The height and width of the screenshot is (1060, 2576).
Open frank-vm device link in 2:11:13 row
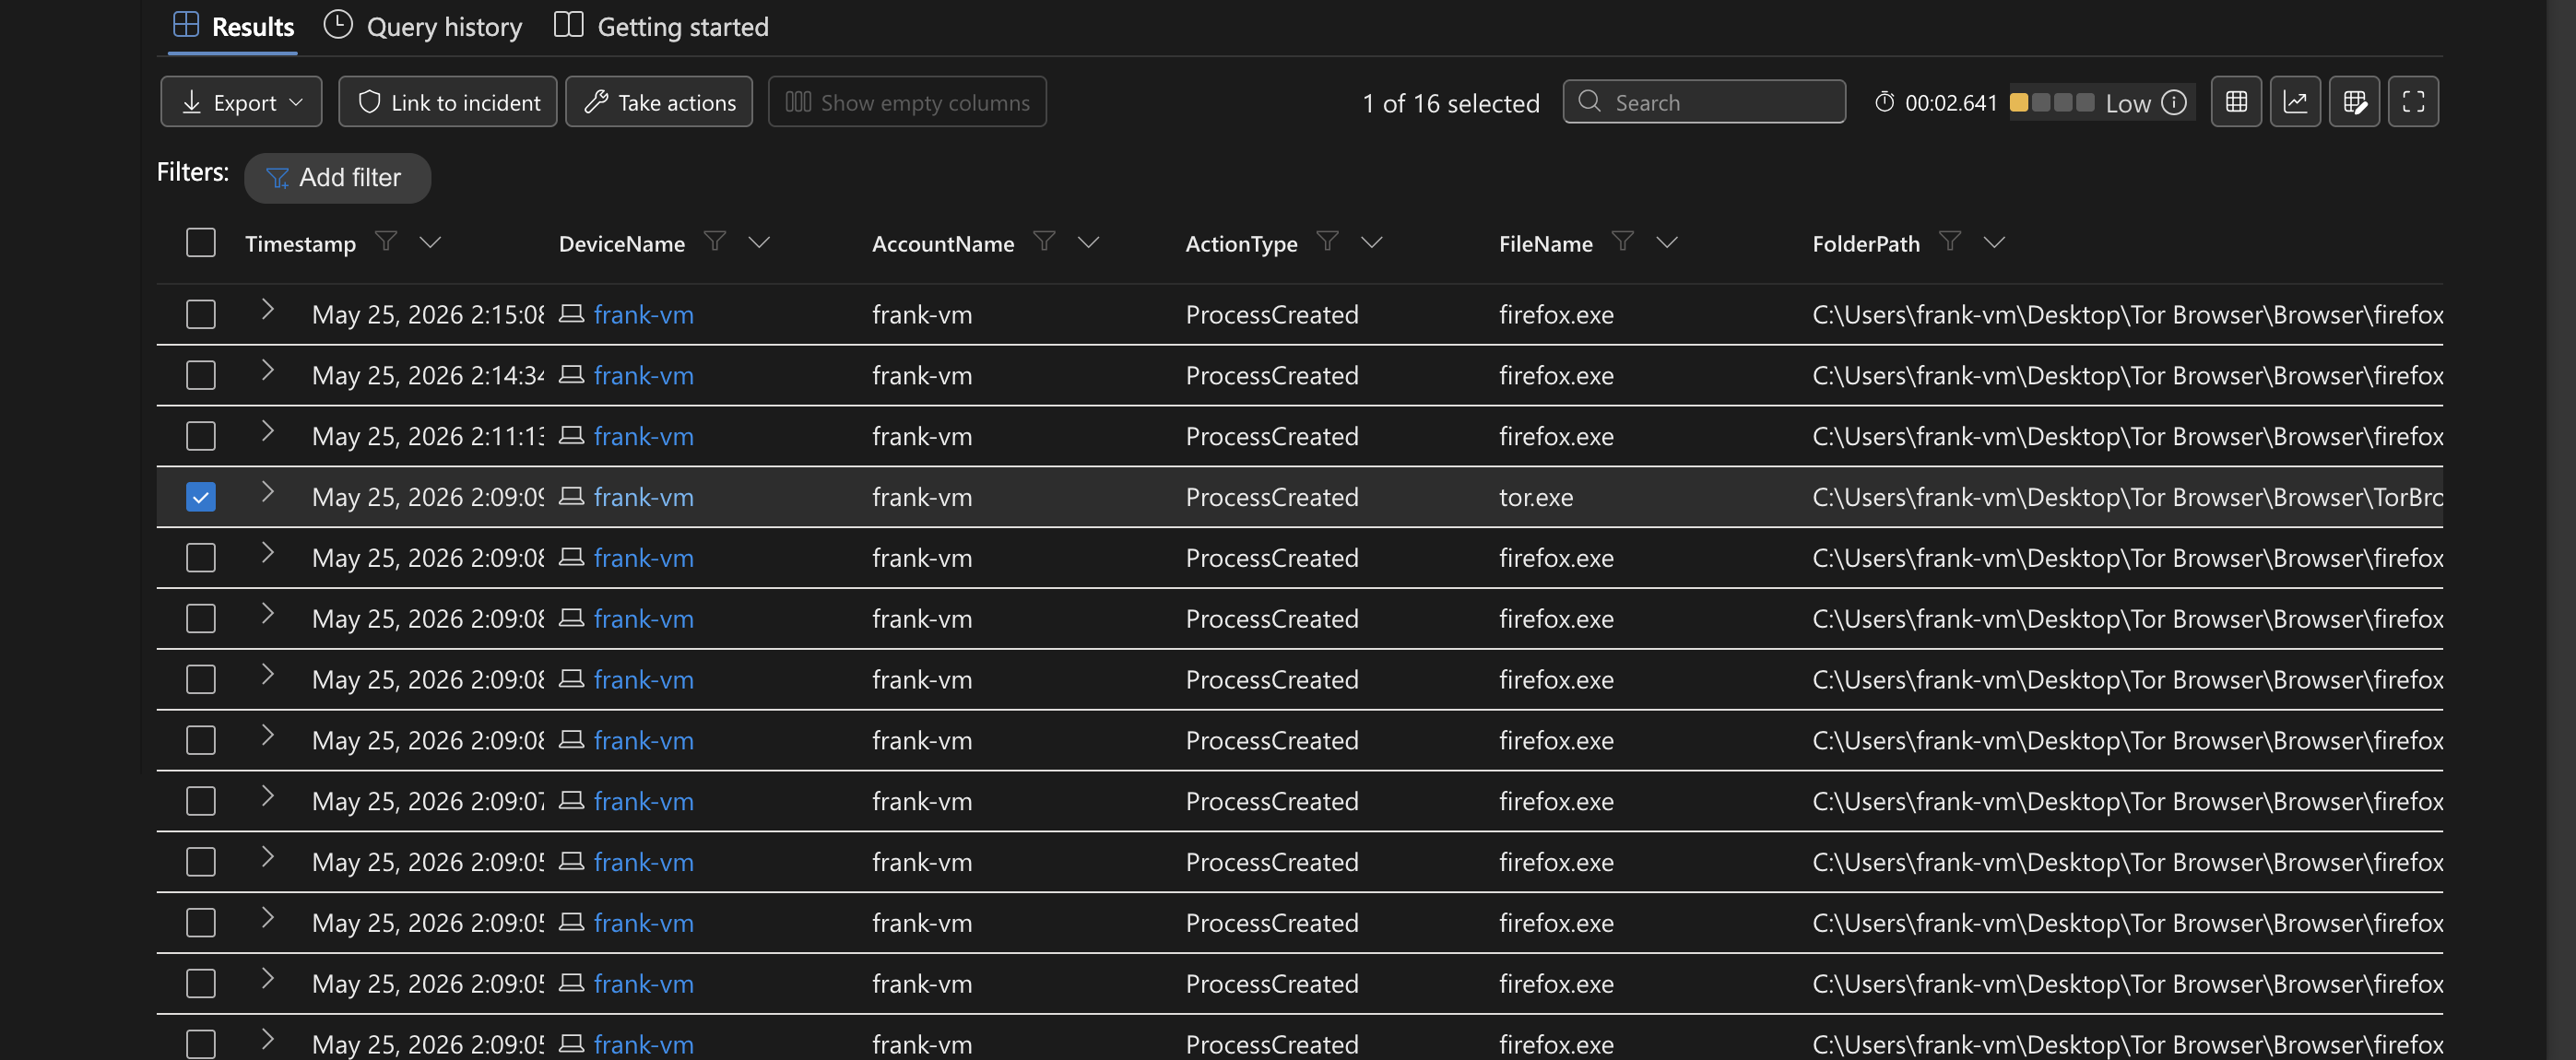click(643, 436)
